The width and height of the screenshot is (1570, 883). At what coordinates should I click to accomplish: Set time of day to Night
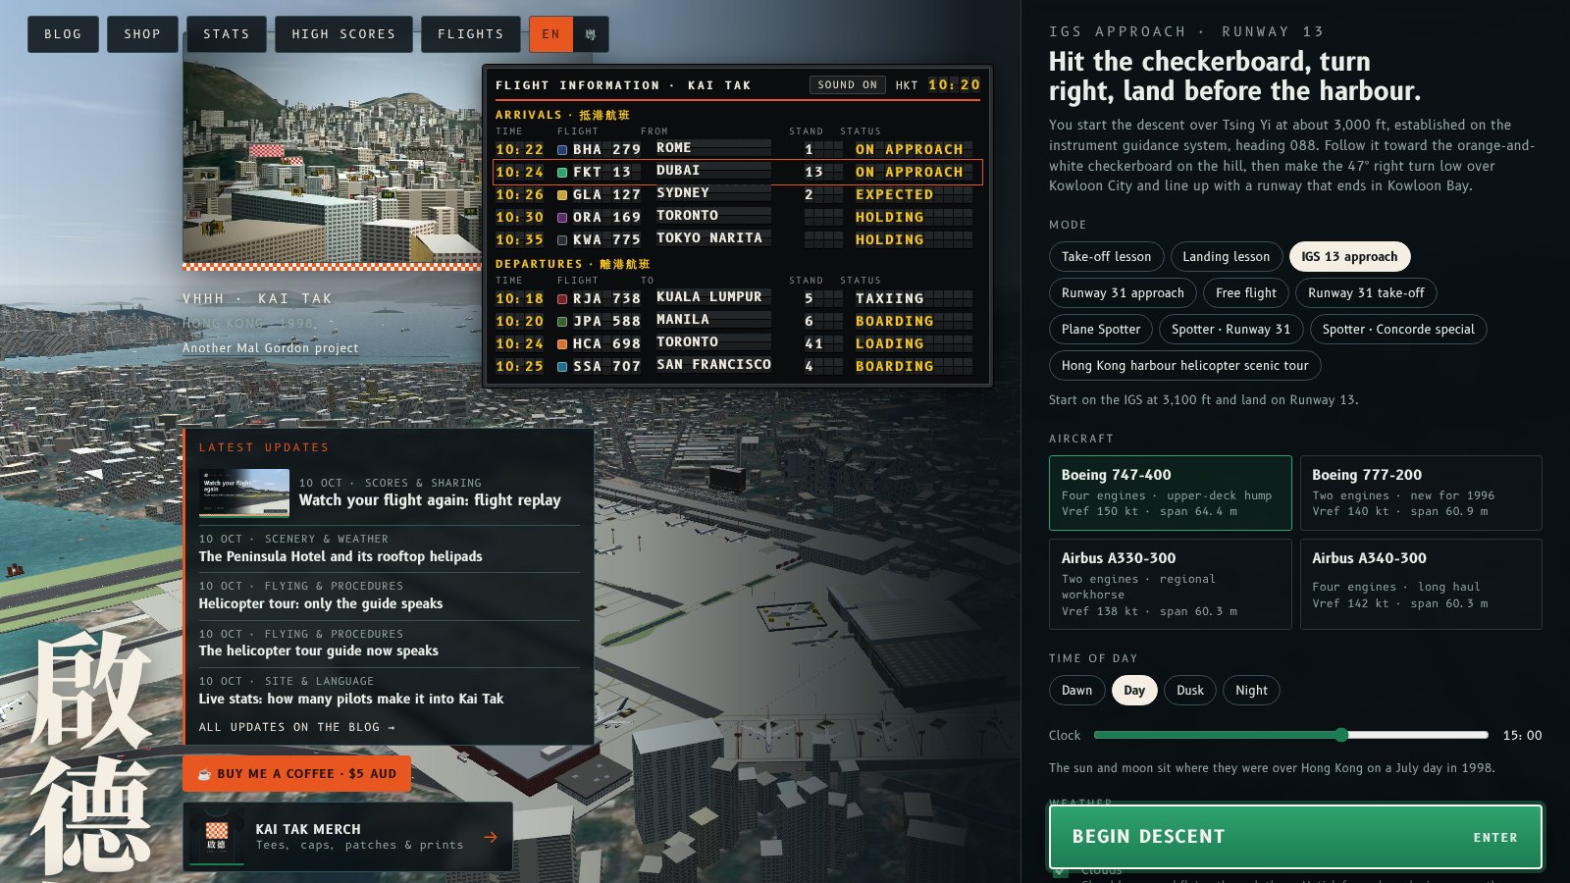[x=1251, y=691]
